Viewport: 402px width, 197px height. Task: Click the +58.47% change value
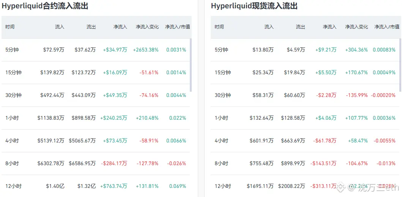click(358, 141)
